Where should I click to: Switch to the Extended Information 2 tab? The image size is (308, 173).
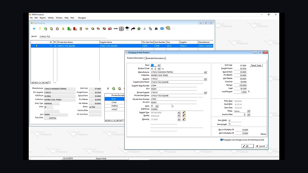pos(156,58)
